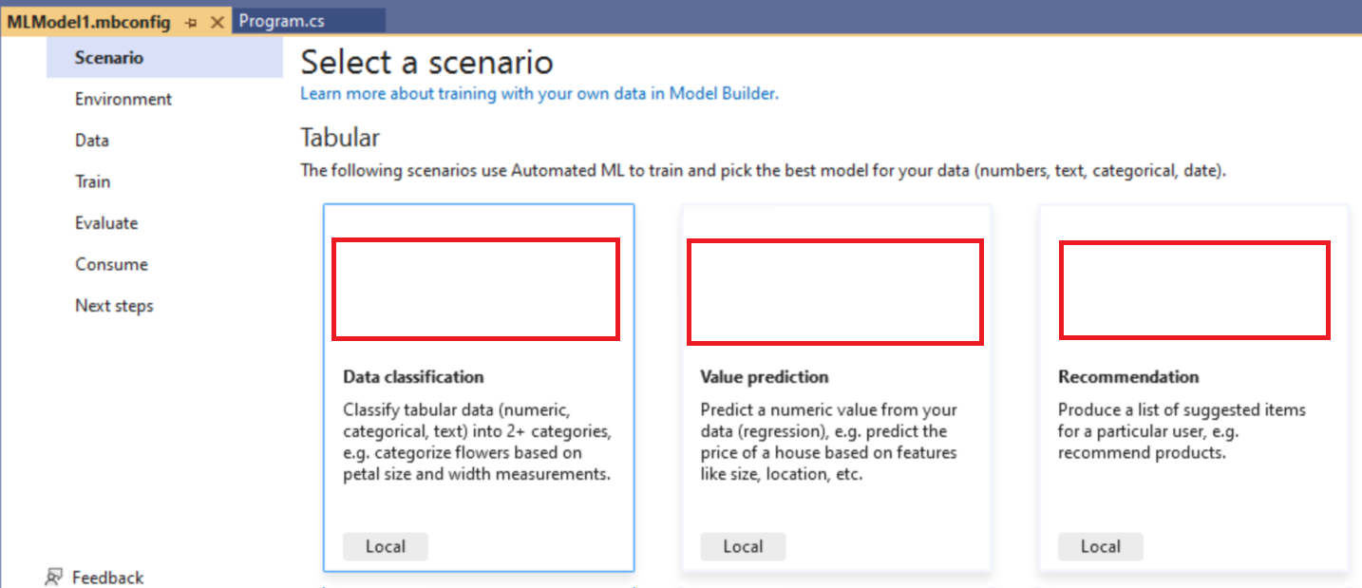Open the Next steps section
Viewport: 1362px width, 588px height.
114,305
